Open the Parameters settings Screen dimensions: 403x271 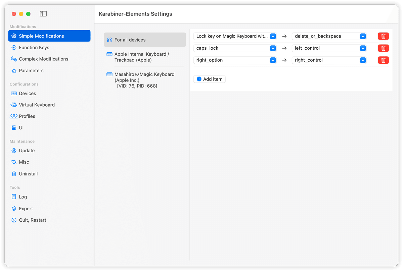(x=31, y=70)
